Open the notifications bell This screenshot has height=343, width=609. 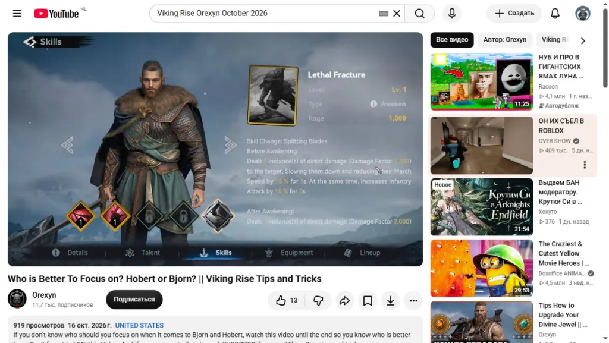tap(555, 14)
